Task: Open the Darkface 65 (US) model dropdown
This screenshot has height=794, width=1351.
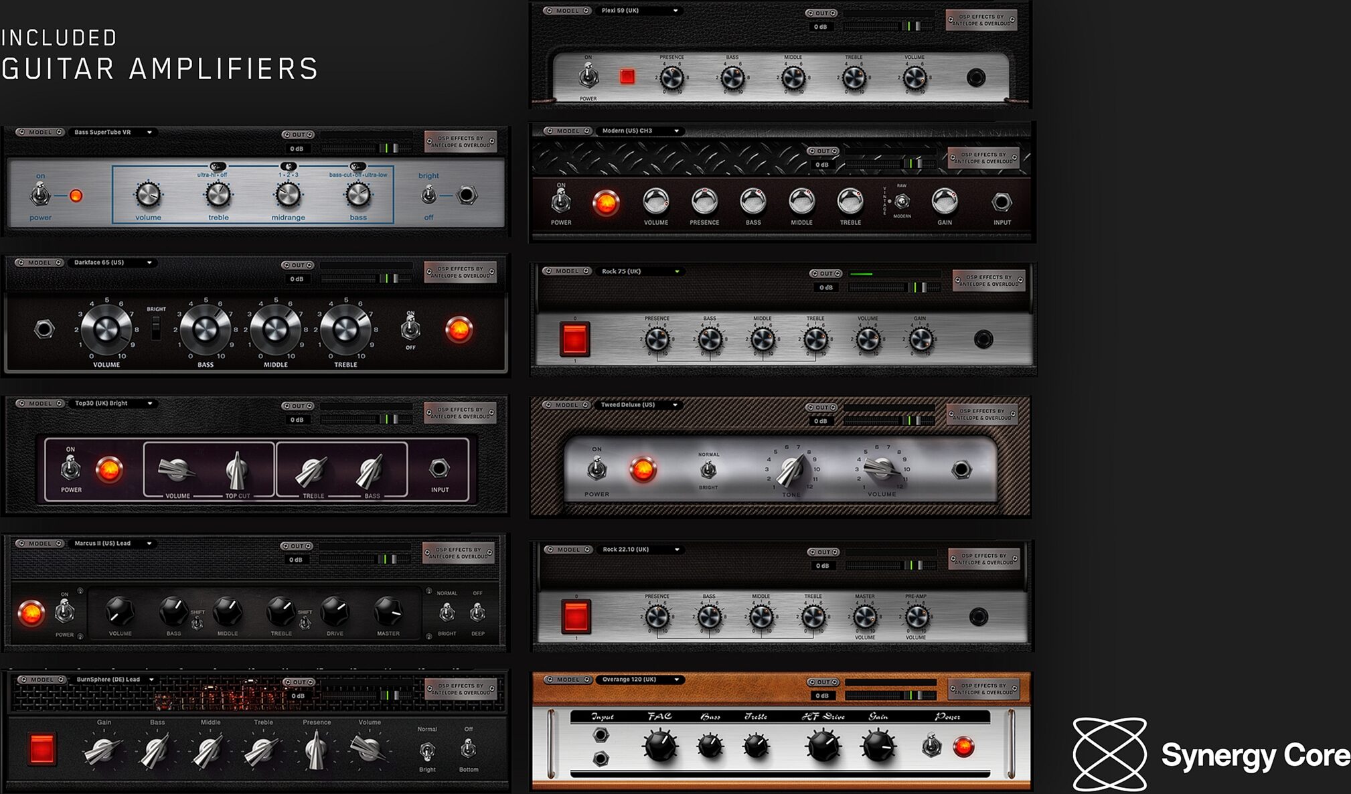Action: [x=113, y=262]
